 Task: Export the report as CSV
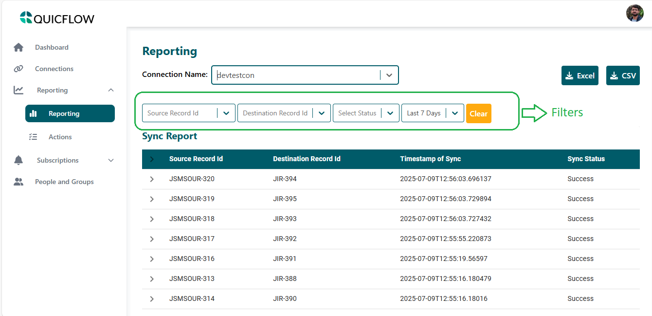[x=622, y=75]
